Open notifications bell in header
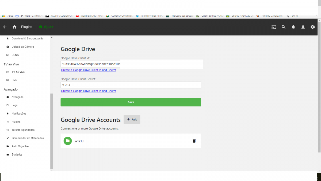Screen dimensions: 321x181 tap(293, 27)
